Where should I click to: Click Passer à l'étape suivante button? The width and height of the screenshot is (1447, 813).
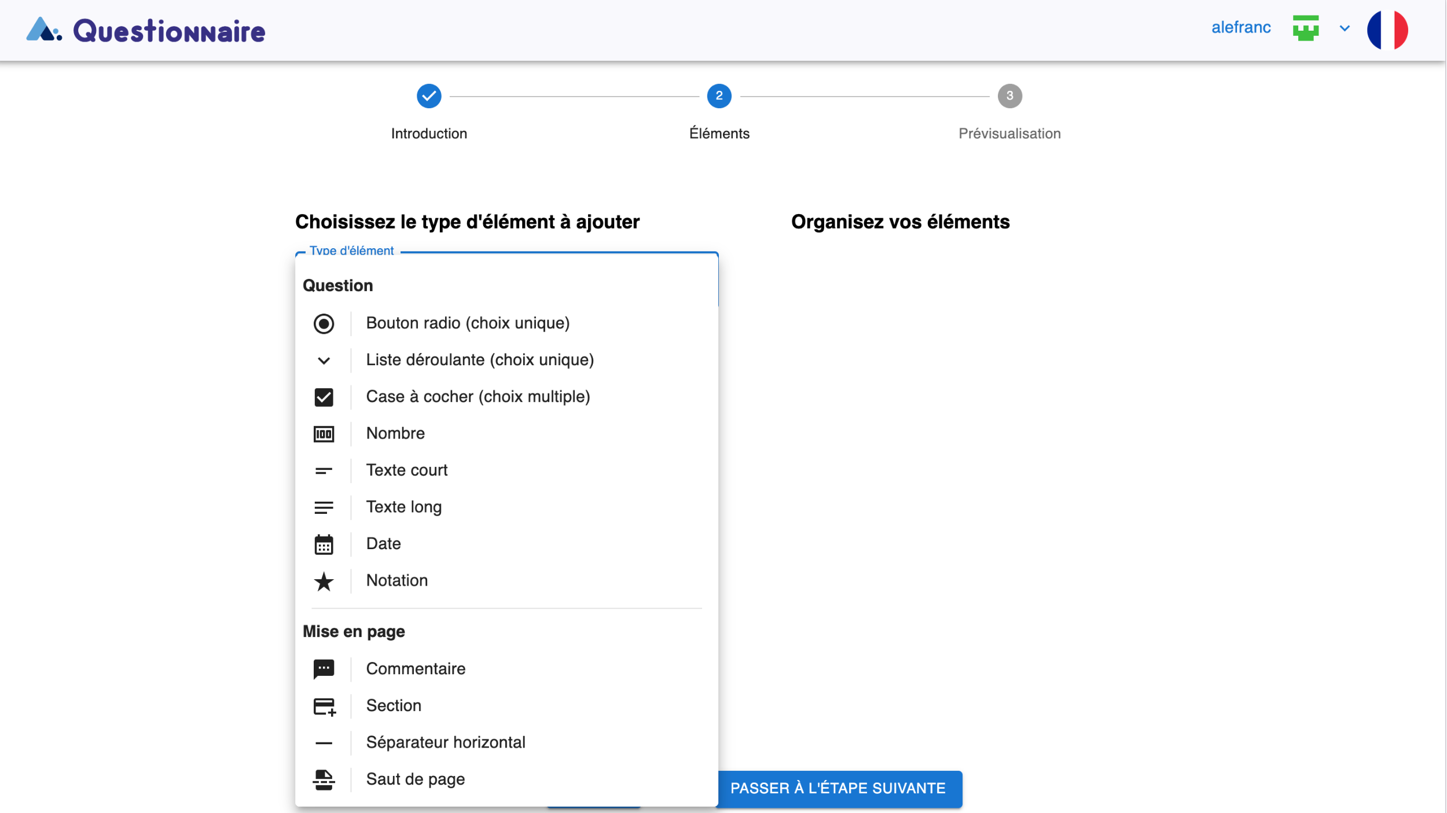point(837,788)
